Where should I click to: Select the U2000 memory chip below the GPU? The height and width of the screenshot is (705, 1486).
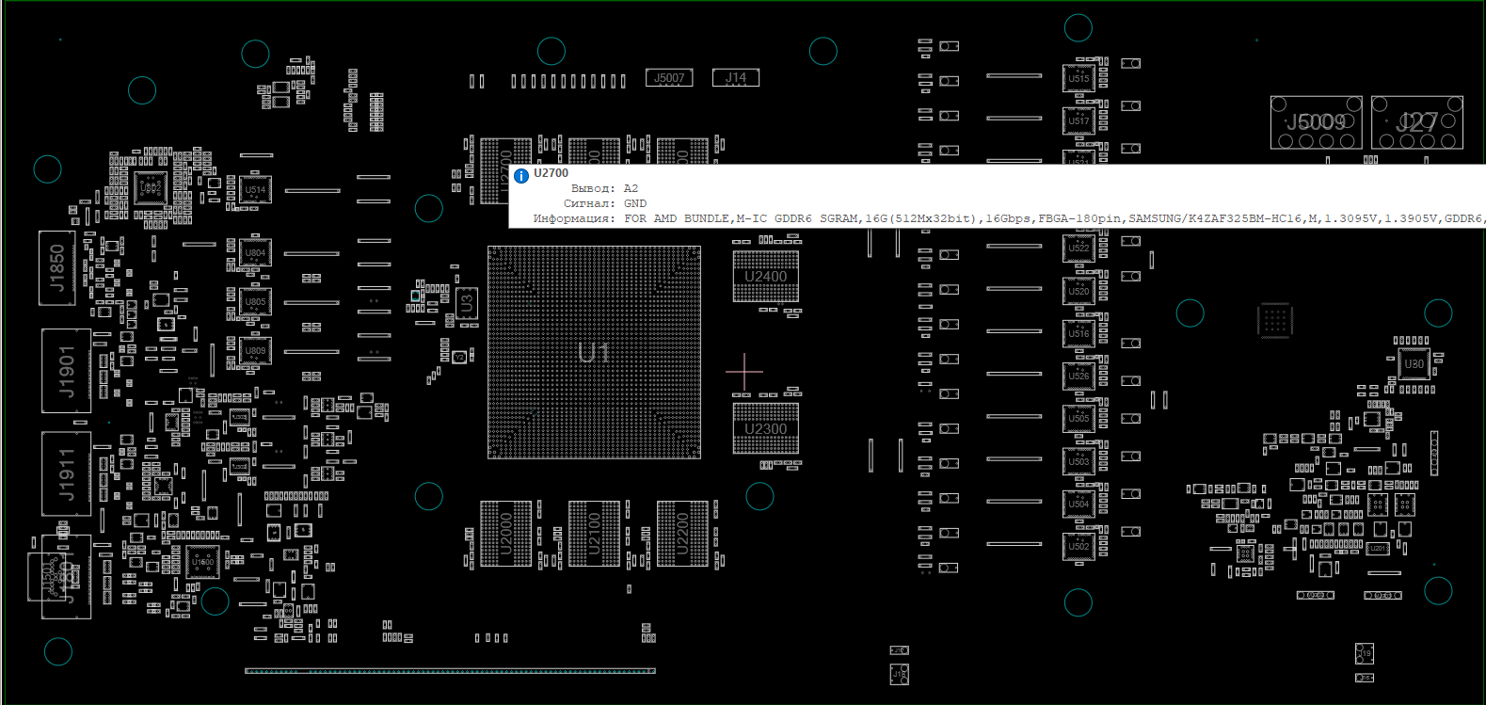tap(505, 534)
